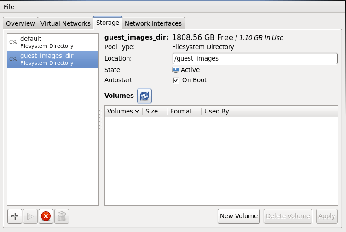346x232 pixels.
Task: Click the Size column header
Action: (152, 111)
